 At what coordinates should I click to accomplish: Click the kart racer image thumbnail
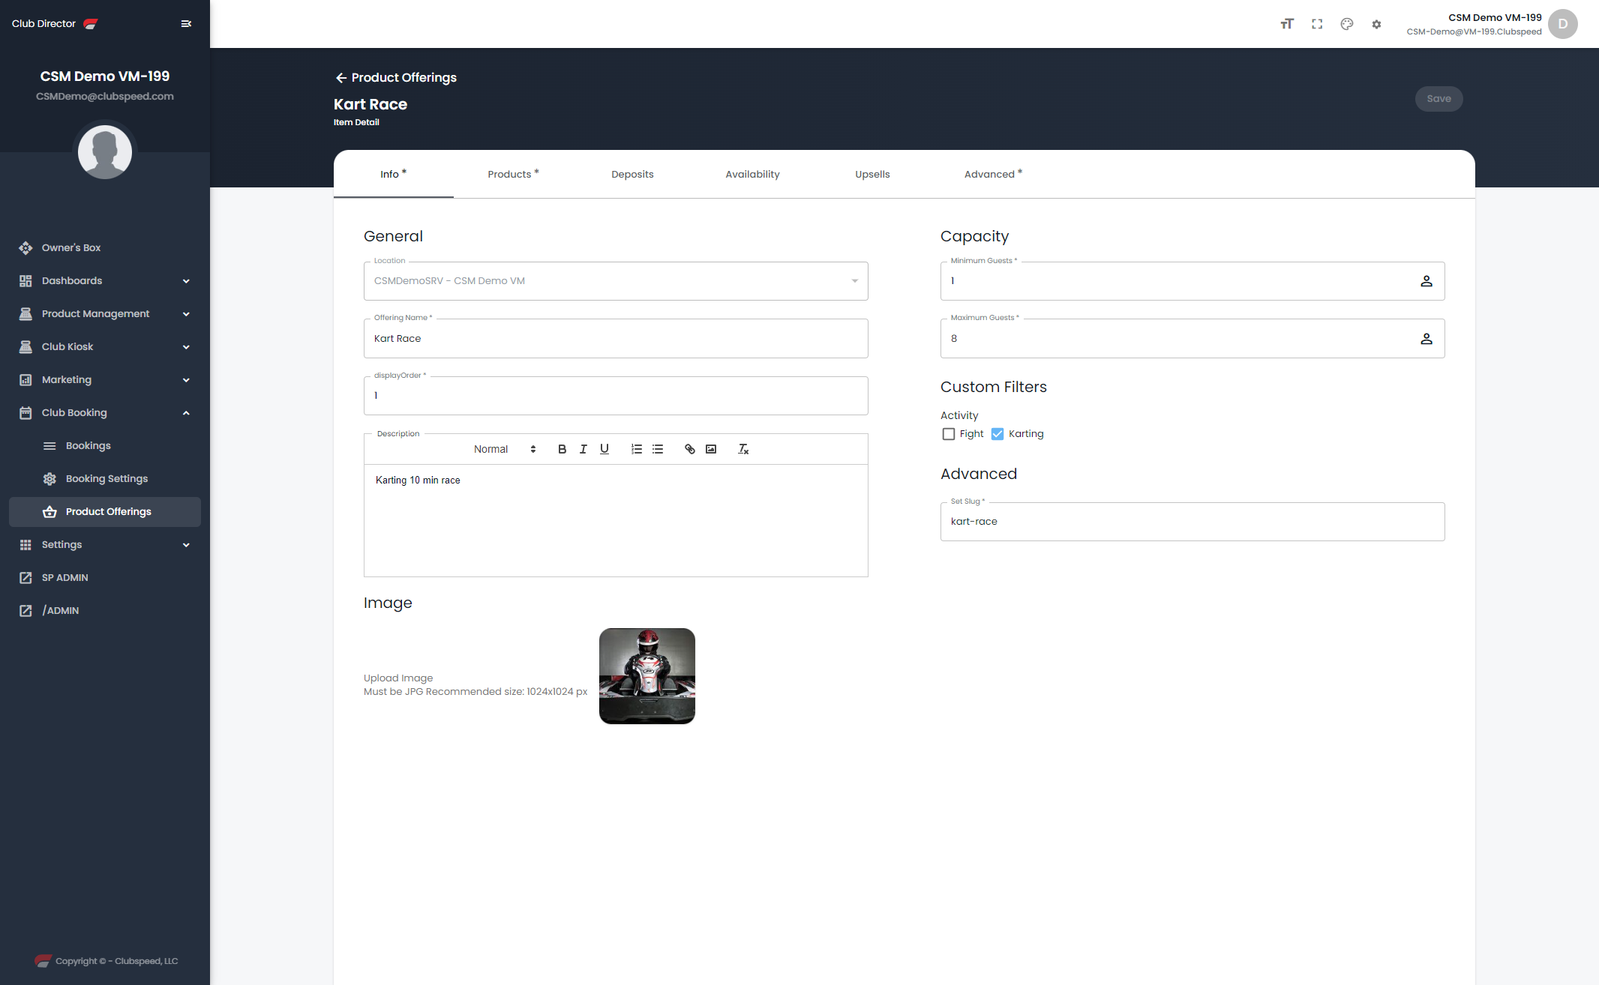point(647,676)
